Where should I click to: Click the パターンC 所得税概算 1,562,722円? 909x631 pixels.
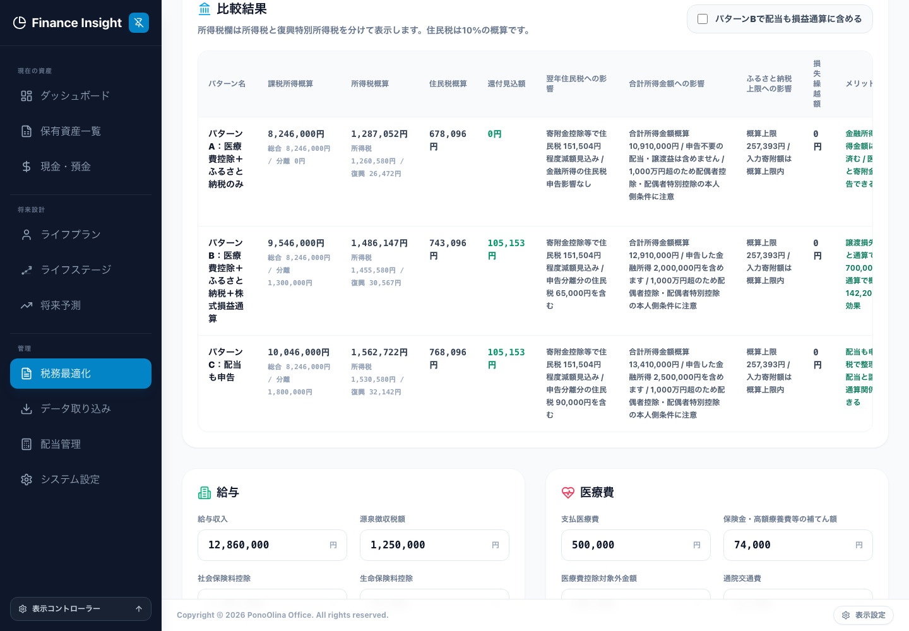(x=379, y=353)
